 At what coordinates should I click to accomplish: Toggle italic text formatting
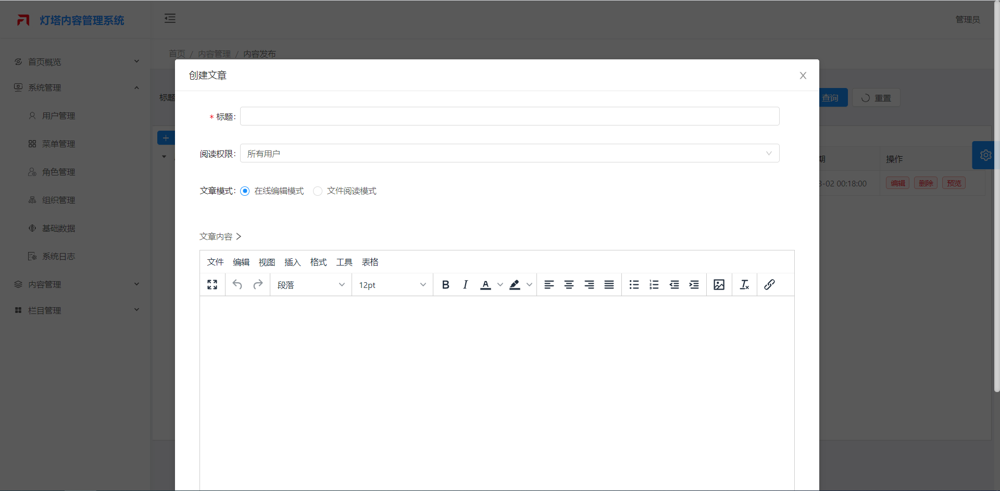[465, 285]
